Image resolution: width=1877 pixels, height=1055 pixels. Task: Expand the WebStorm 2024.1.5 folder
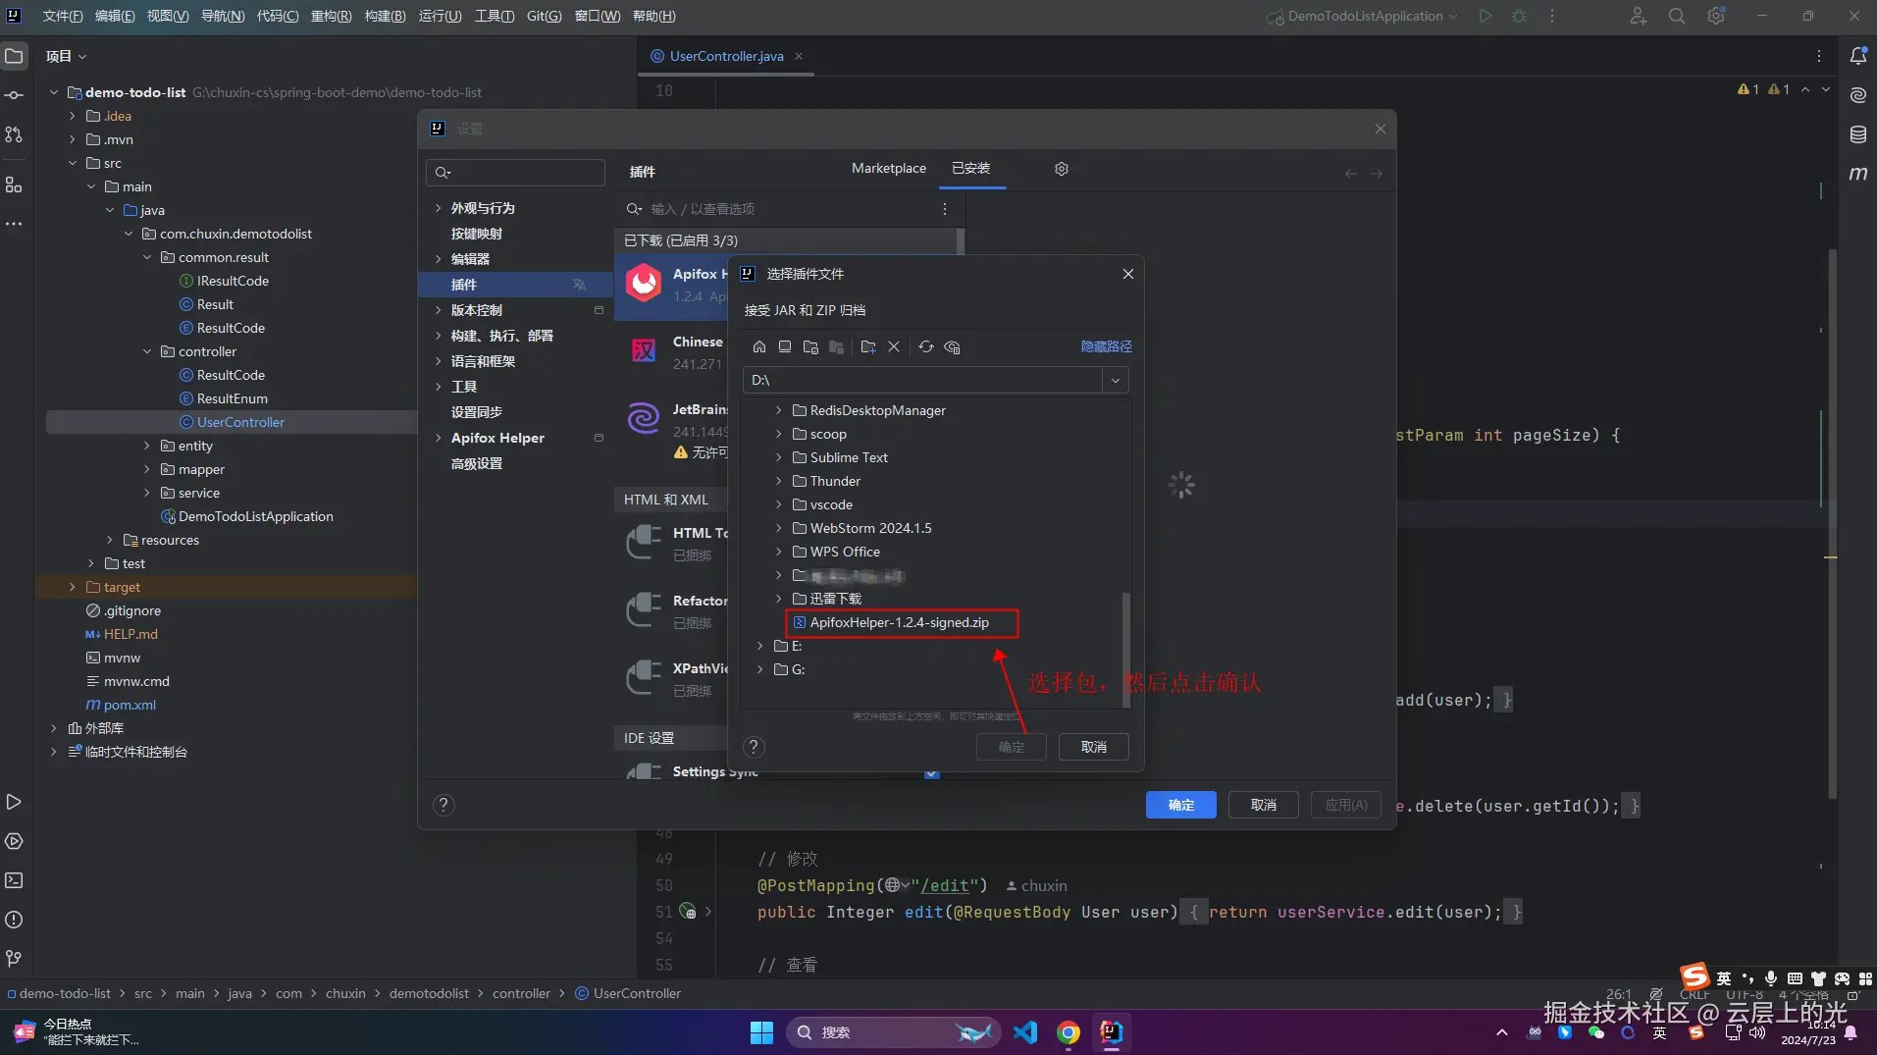[779, 528]
